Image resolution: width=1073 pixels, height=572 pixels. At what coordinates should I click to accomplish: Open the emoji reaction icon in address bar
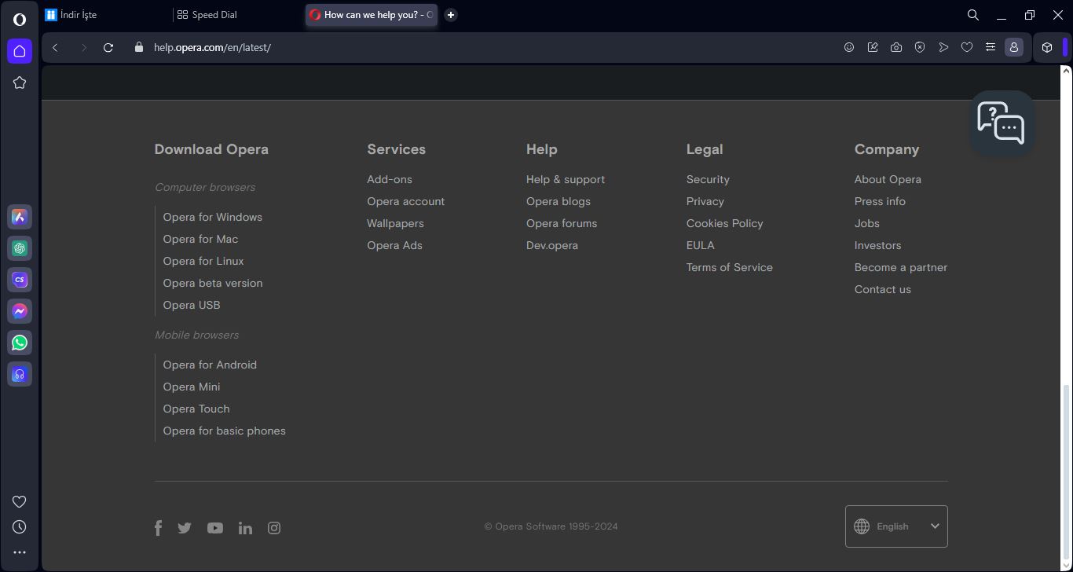click(x=849, y=47)
